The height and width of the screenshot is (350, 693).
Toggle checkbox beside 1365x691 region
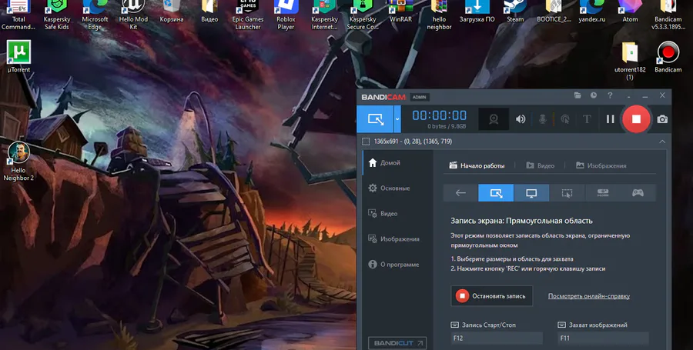pos(366,142)
